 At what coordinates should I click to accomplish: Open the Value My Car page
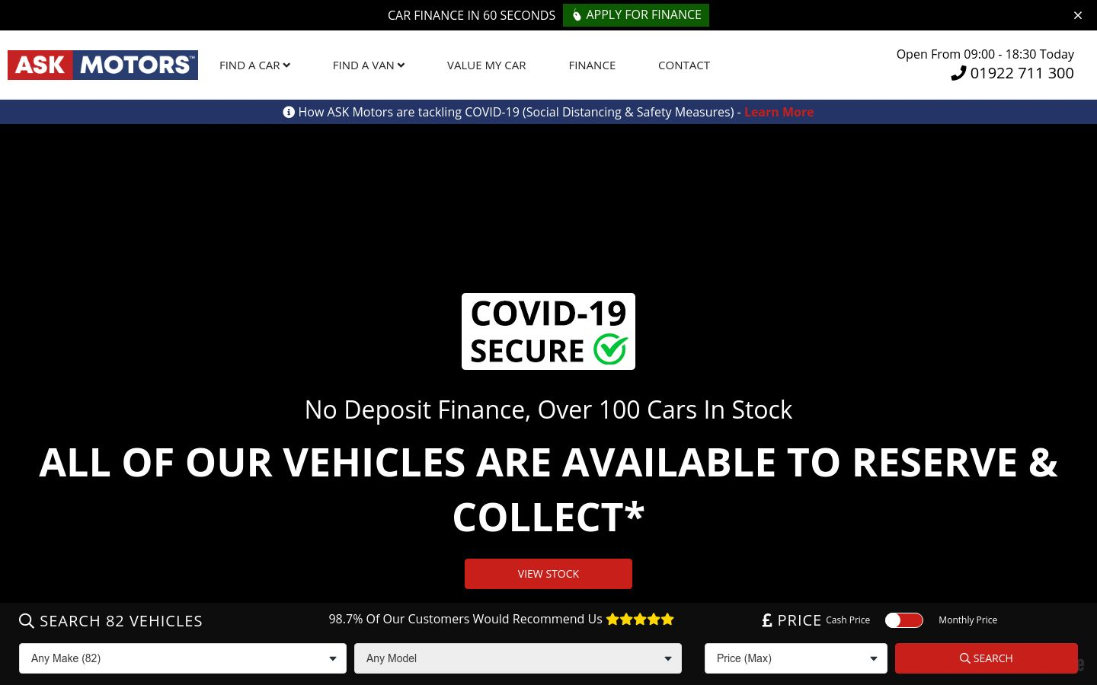coord(486,65)
